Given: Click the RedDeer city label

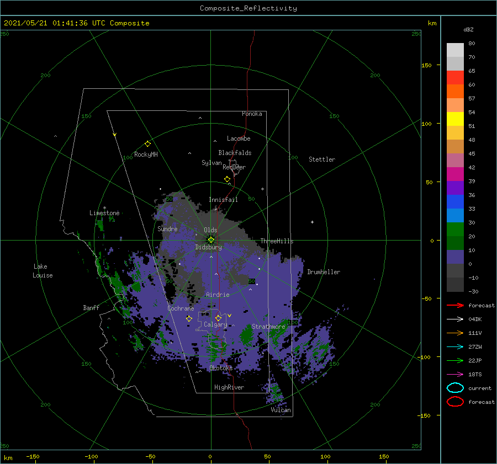Looking at the screenshot, I should click(x=234, y=167).
